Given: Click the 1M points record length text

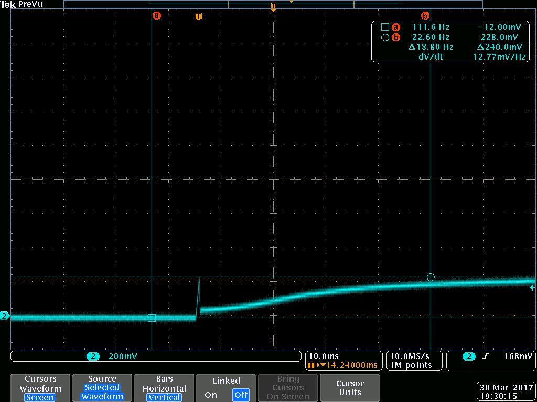Looking at the screenshot, I should (x=411, y=365).
